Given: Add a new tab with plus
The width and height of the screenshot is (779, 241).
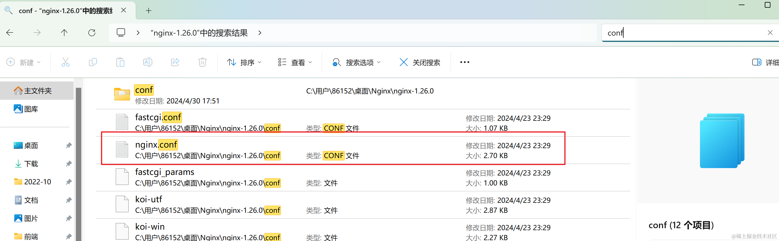Looking at the screenshot, I should (x=149, y=11).
